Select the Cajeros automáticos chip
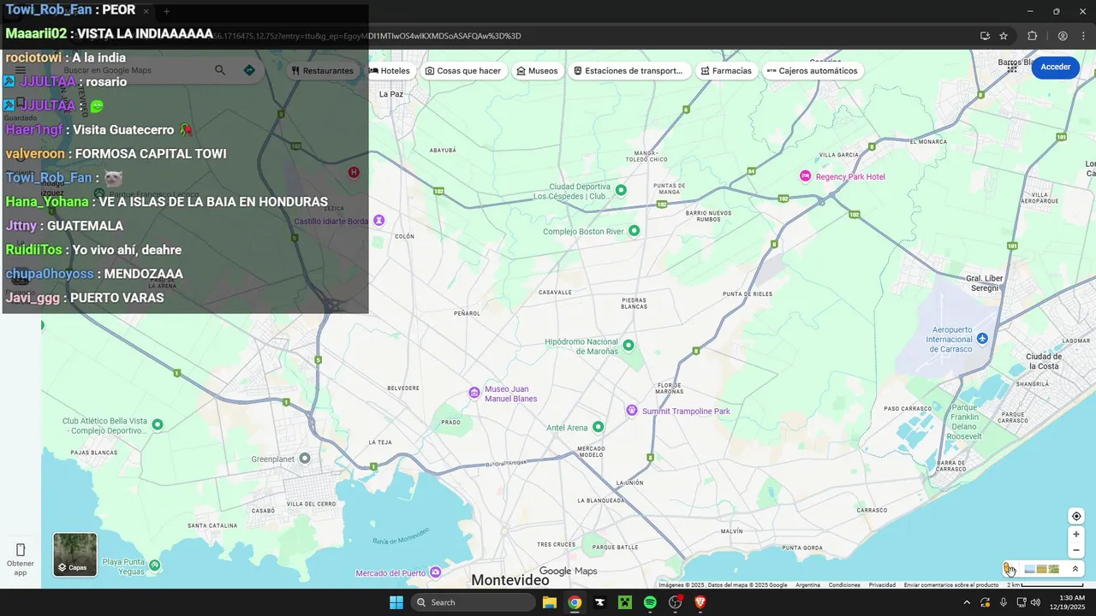 click(x=812, y=71)
